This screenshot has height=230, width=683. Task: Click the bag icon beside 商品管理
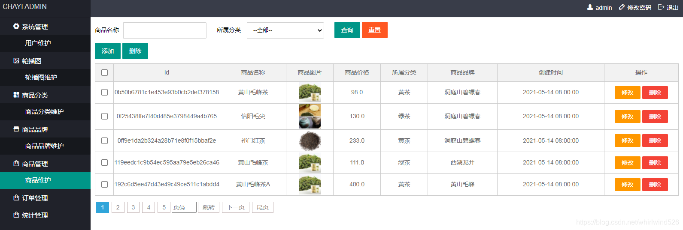click(16, 163)
